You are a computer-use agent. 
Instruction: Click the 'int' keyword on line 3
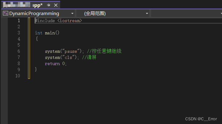tap(39, 33)
